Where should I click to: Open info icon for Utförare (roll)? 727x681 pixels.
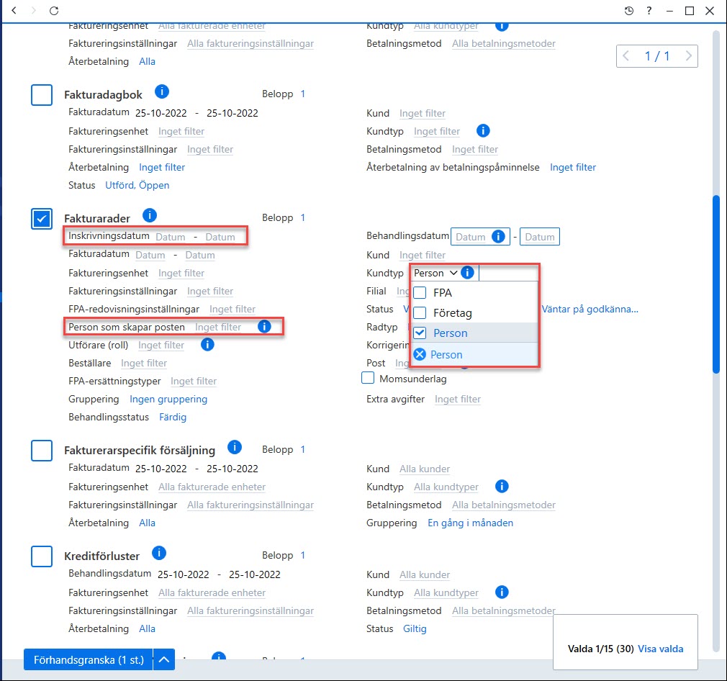point(207,344)
